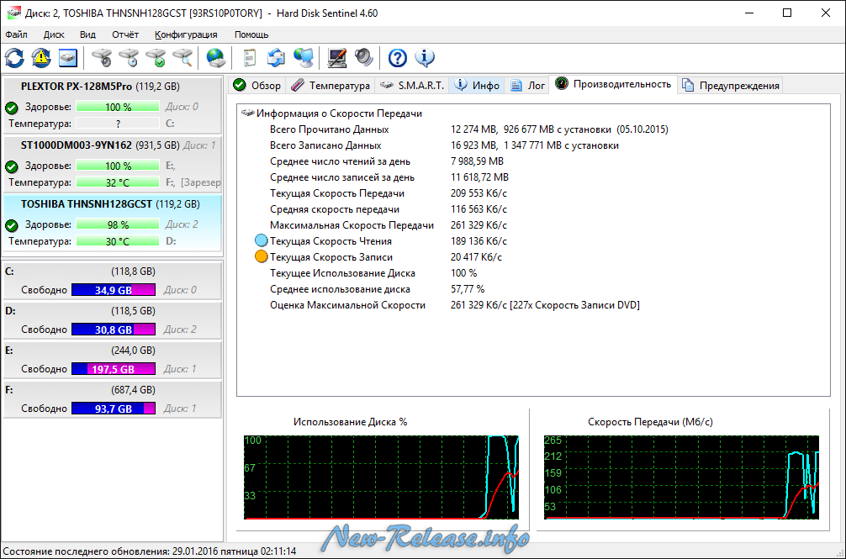Click the orange circle beside Текущая Скорость Записи
Image resolution: width=846 pixels, height=559 pixels.
tap(262, 256)
